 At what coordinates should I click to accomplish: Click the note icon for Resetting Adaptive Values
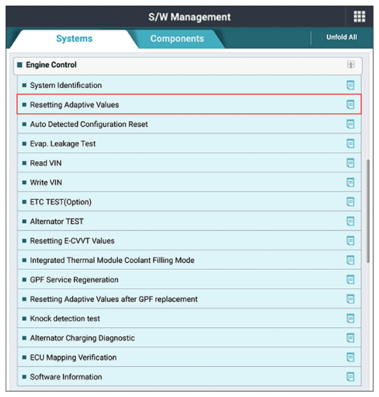click(x=350, y=105)
